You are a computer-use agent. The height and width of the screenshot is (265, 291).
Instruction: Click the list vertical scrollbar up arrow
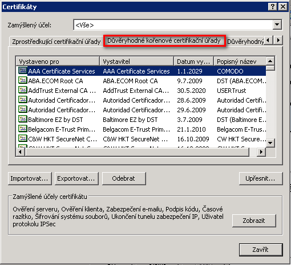tap(270, 61)
